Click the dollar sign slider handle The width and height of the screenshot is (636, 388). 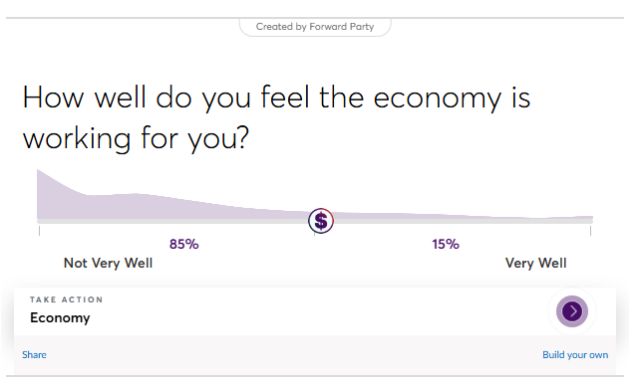point(321,221)
